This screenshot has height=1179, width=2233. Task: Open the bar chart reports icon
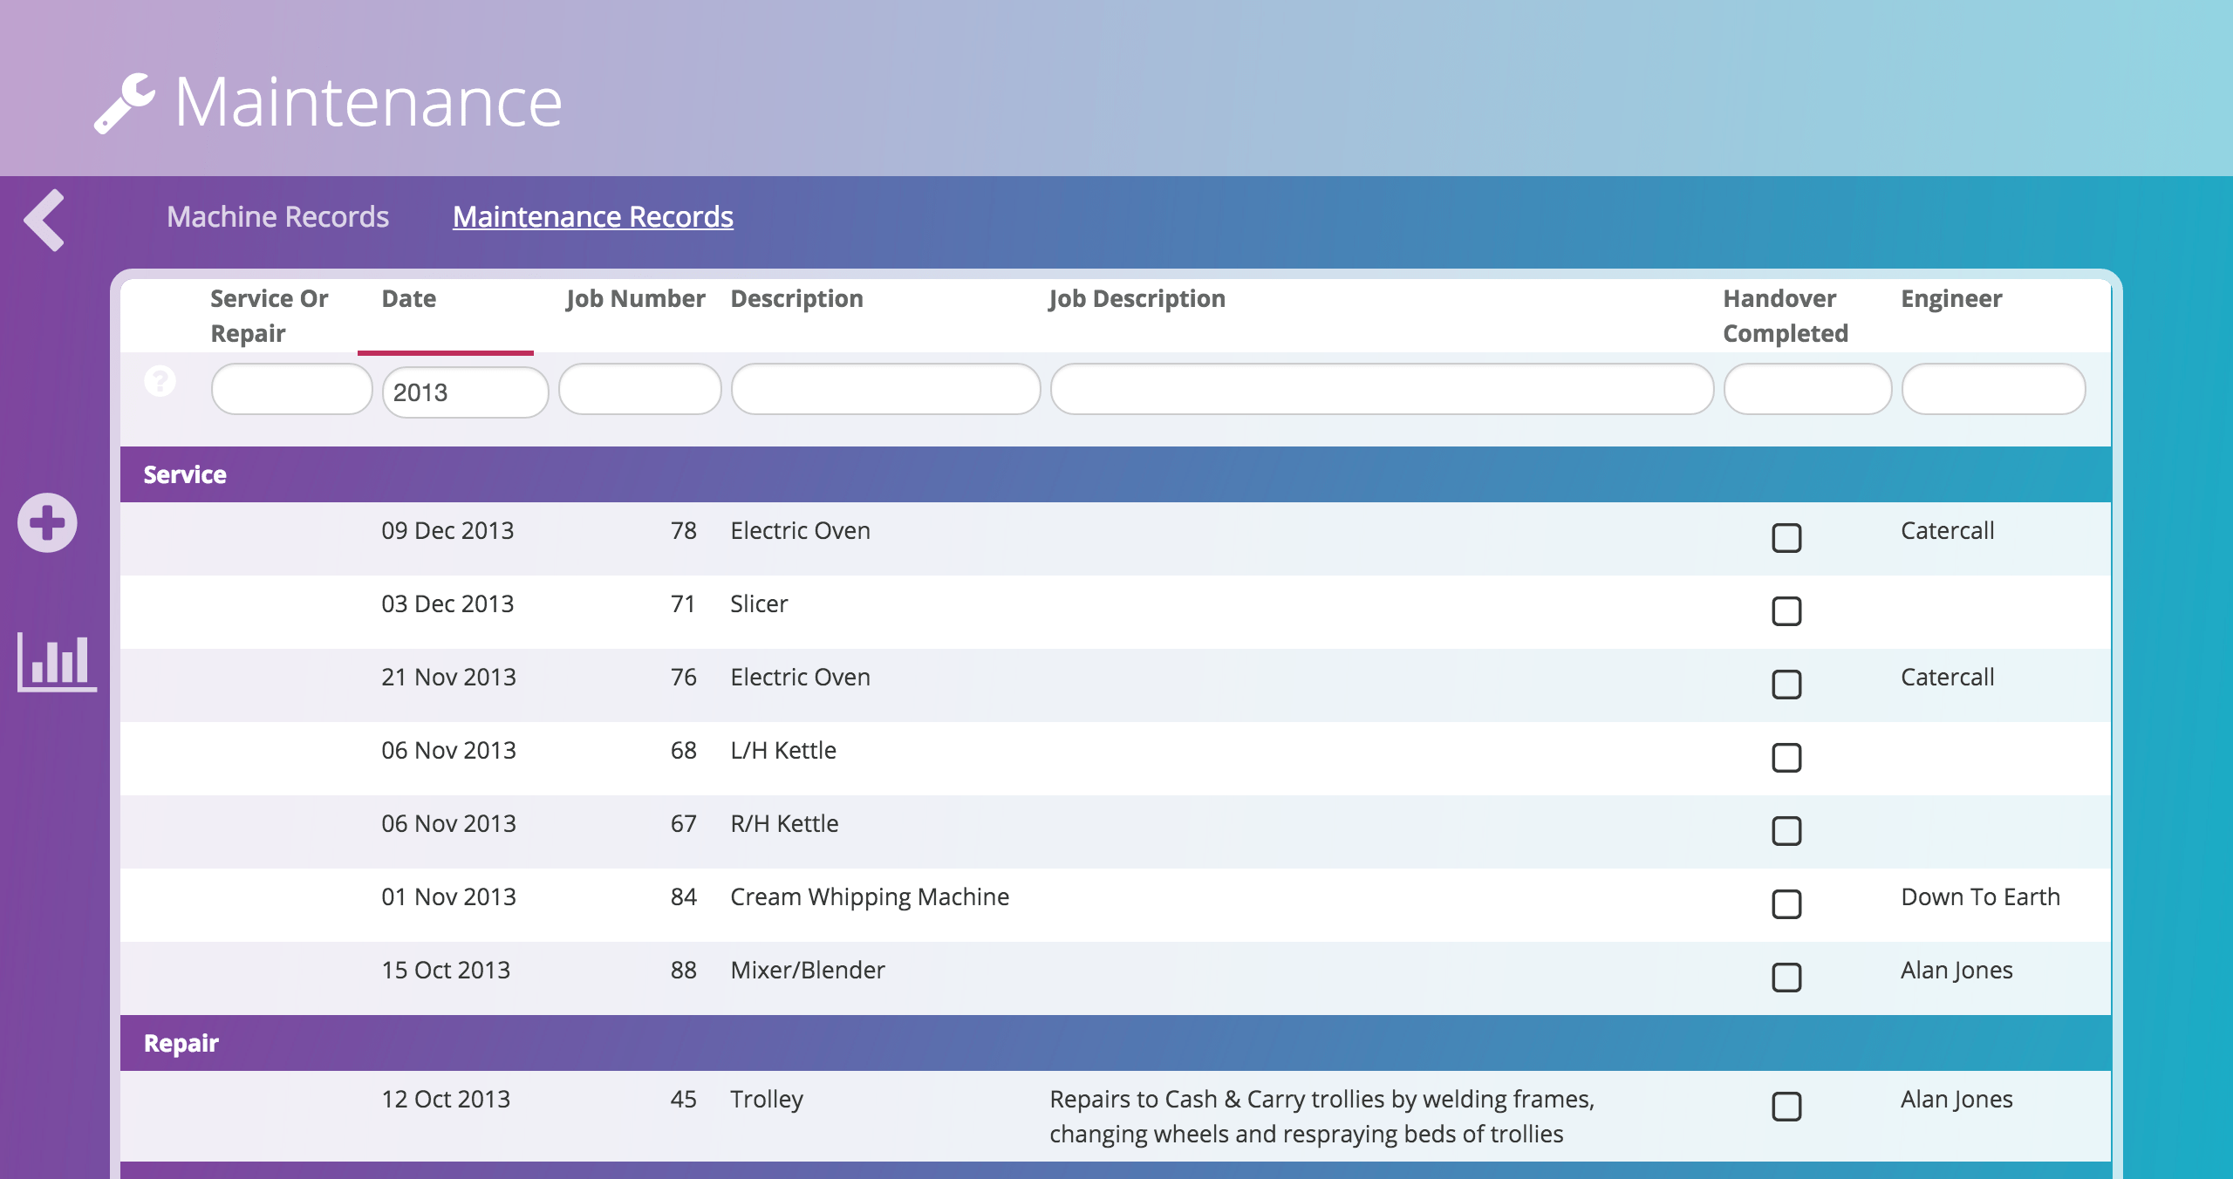[x=57, y=661]
